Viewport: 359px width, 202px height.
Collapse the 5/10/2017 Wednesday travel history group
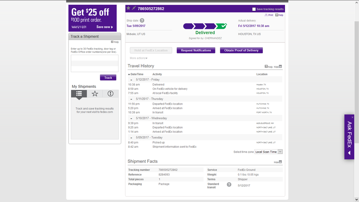tap(131, 118)
